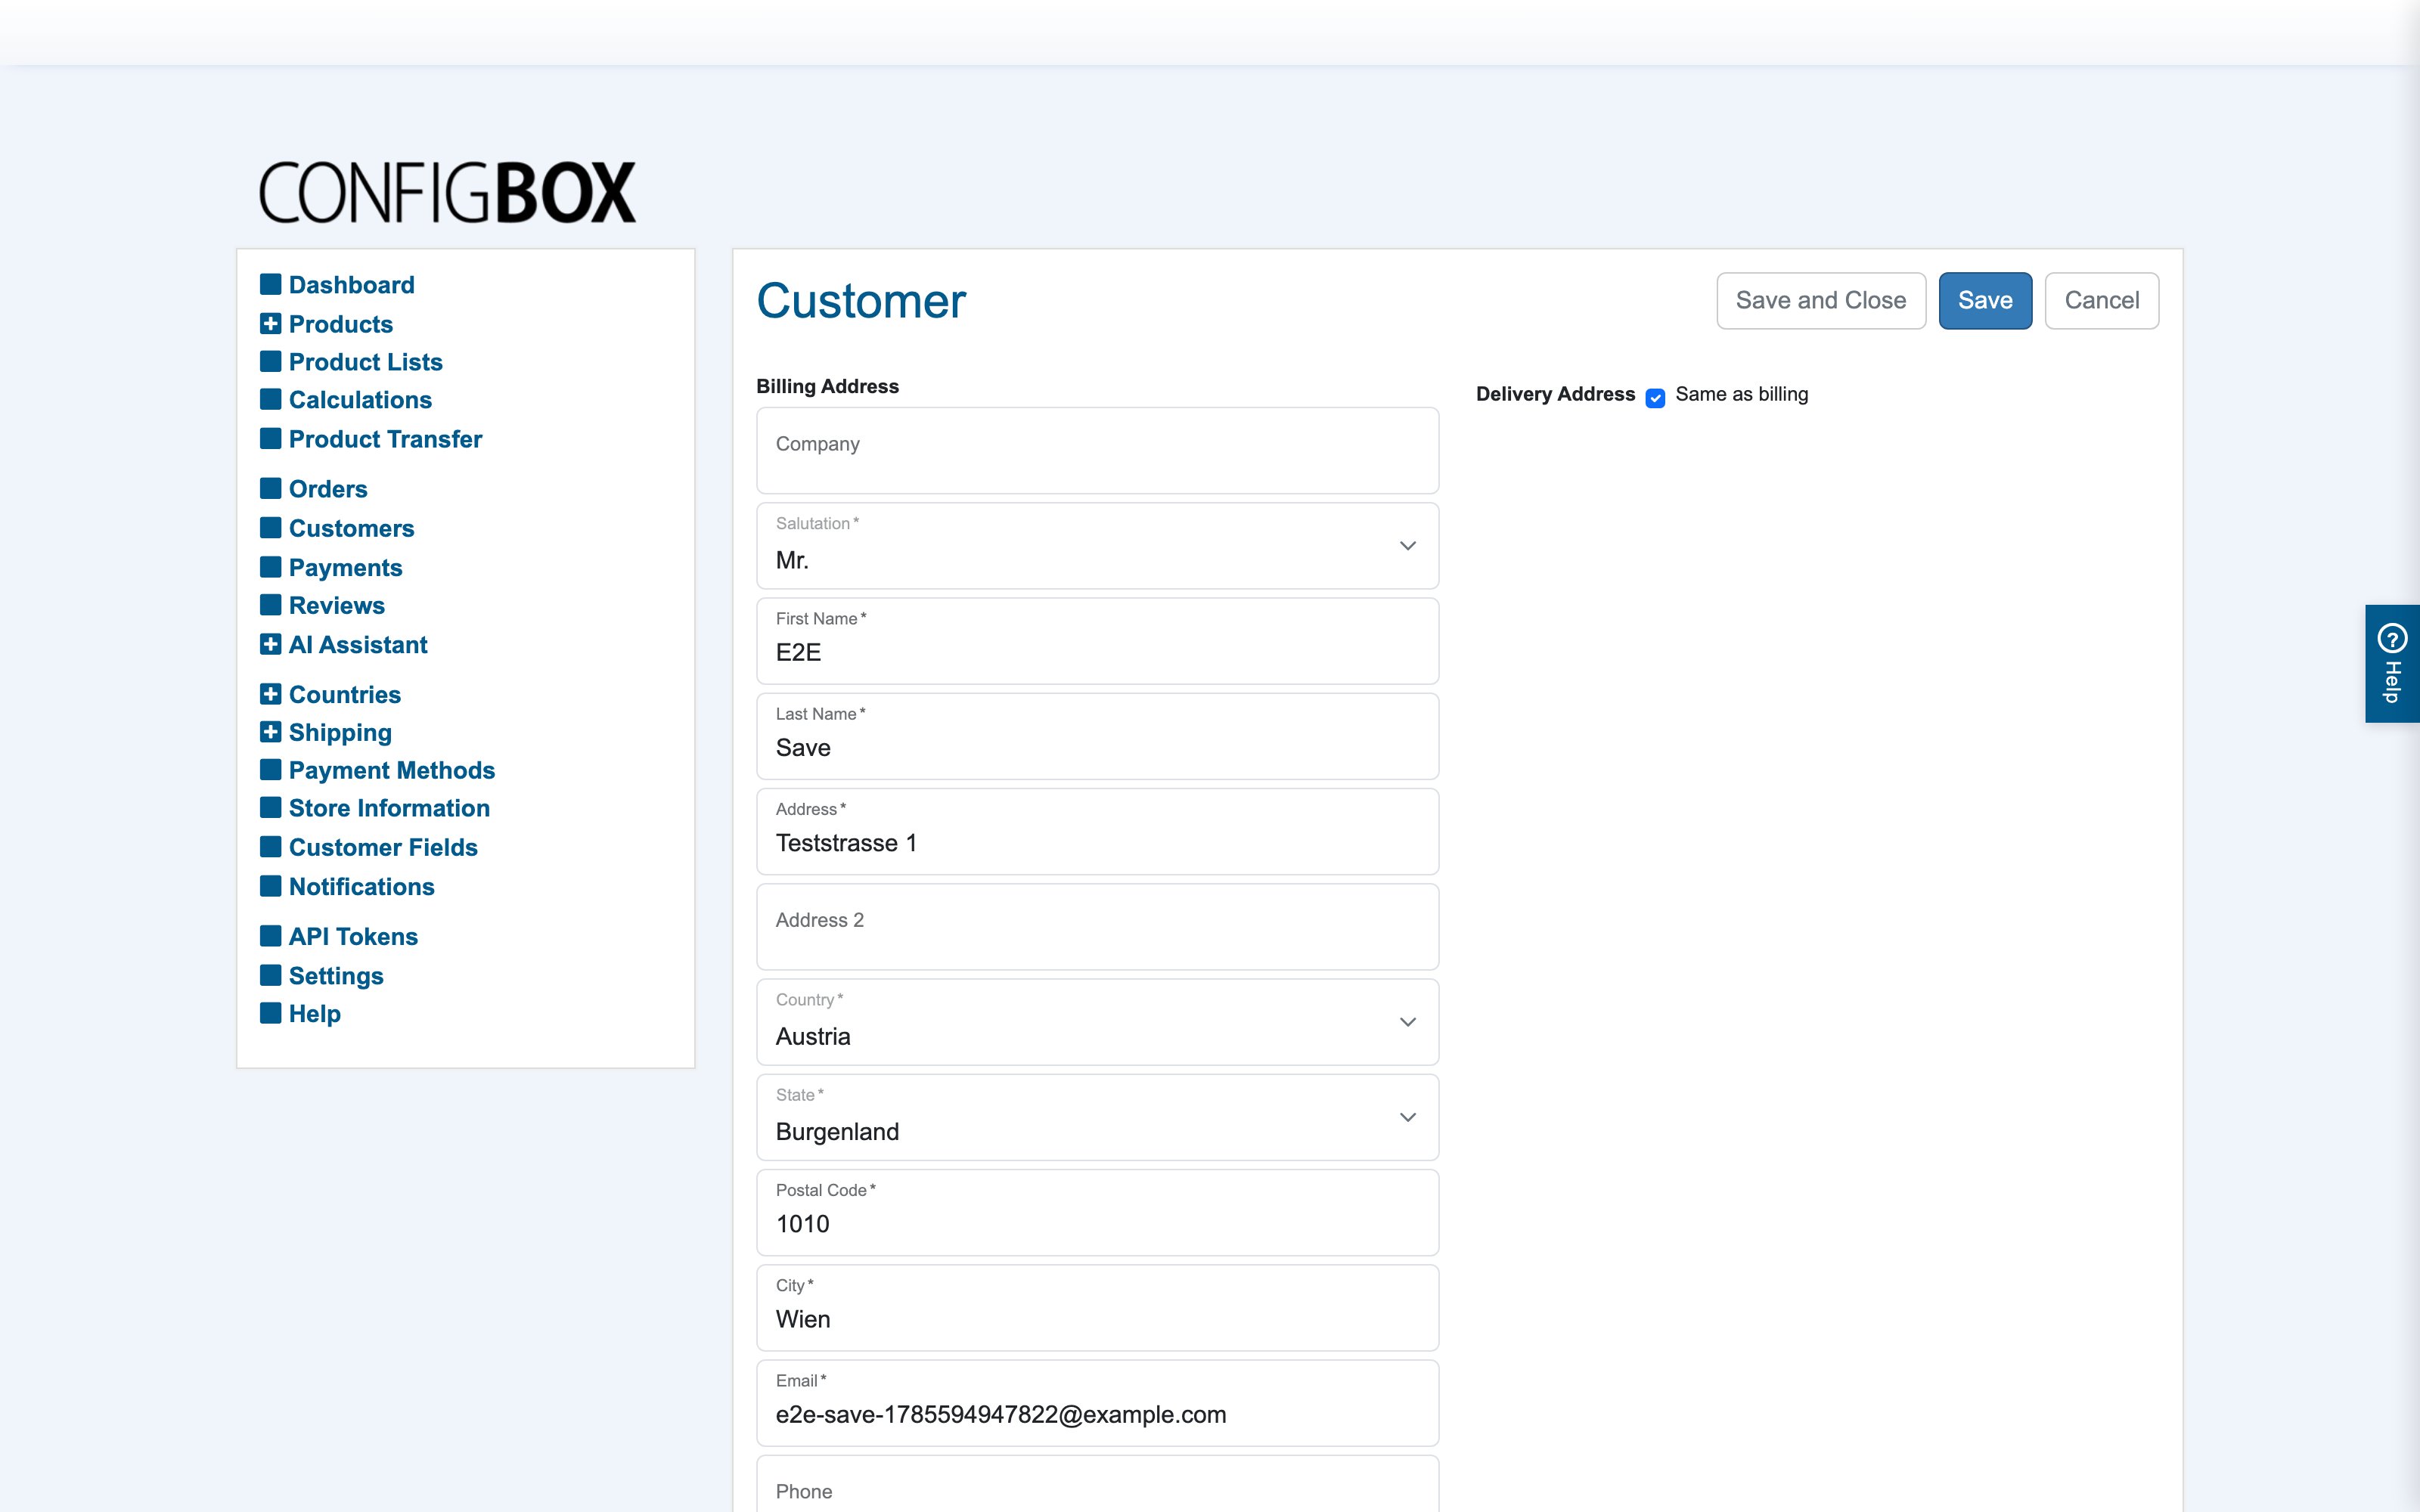Click the ConfigBox logo
This screenshot has width=2420, height=1512.
tap(447, 192)
